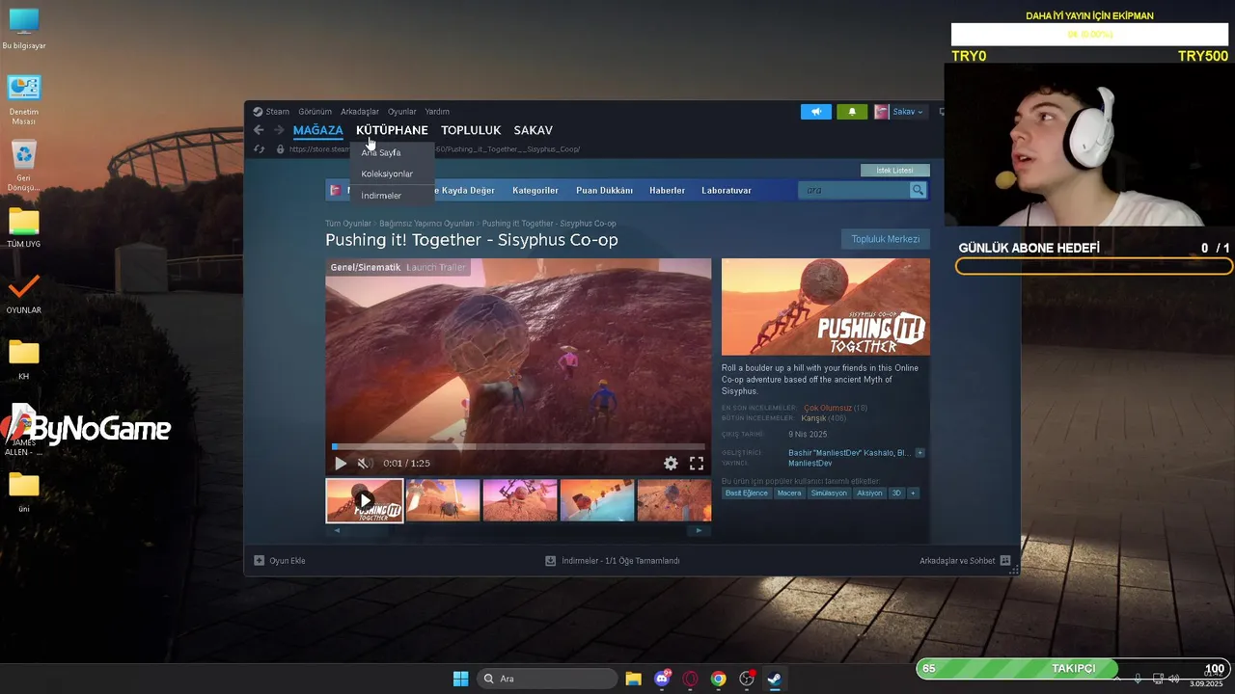
Task: Unmute the trailer volume icon
Action: [364, 464]
